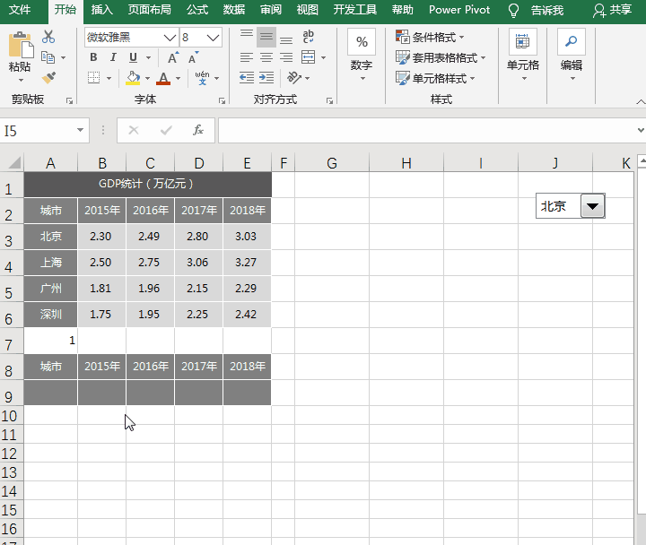Viewport: 646px width, 545px height.
Task: Open 条件格式 conditional formatting
Action: click(x=430, y=37)
